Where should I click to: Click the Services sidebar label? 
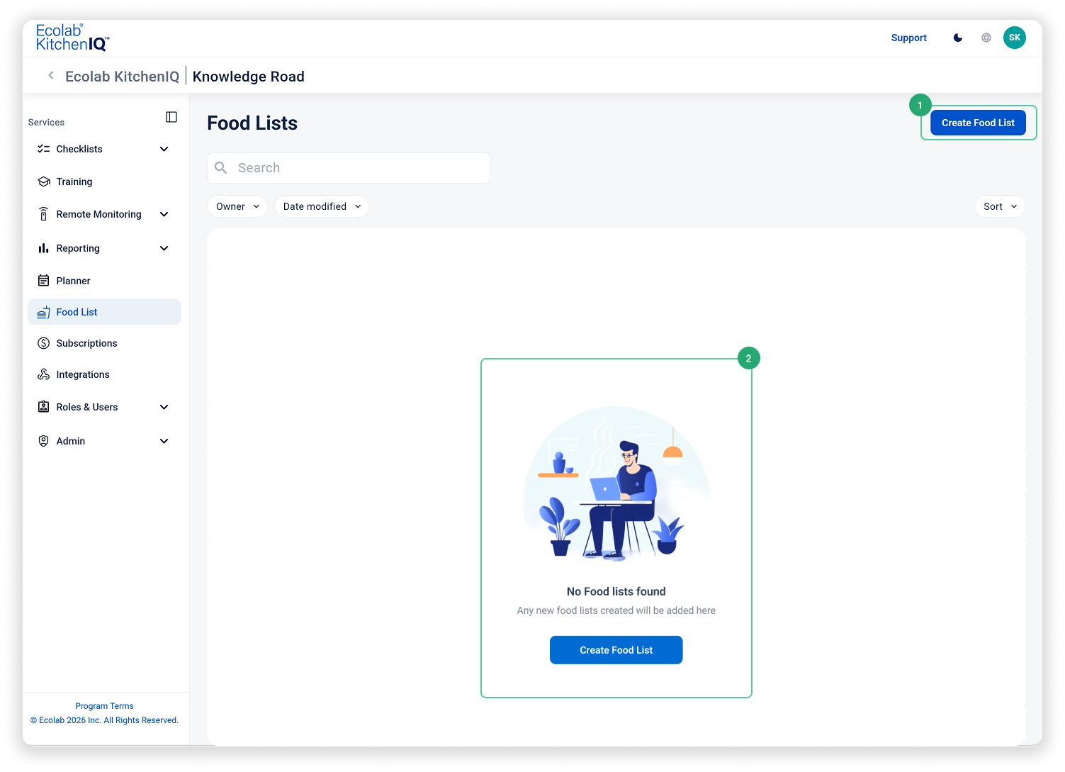pyautogui.click(x=46, y=122)
